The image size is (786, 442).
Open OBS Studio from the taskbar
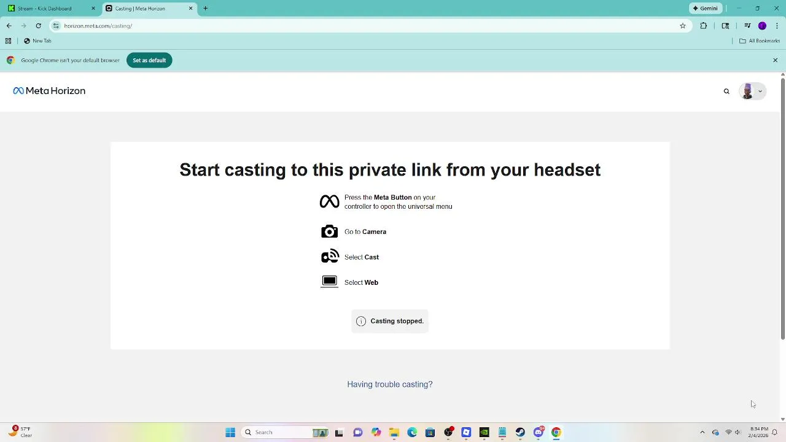click(x=448, y=432)
